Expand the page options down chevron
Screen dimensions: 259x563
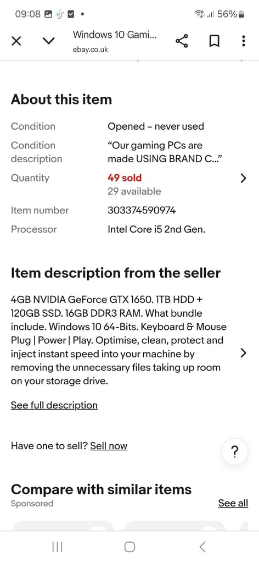coord(49,41)
